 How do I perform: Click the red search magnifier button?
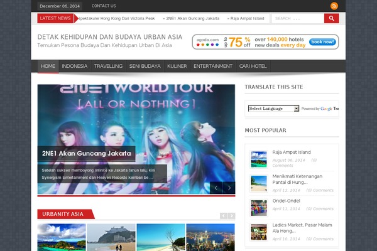[331, 18]
